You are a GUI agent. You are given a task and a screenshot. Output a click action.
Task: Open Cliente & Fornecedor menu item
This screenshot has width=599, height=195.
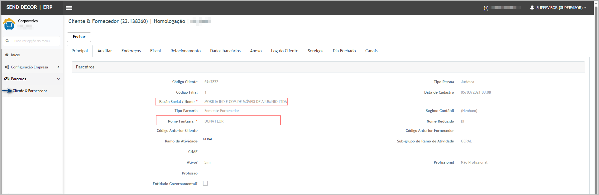[x=30, y=91]
